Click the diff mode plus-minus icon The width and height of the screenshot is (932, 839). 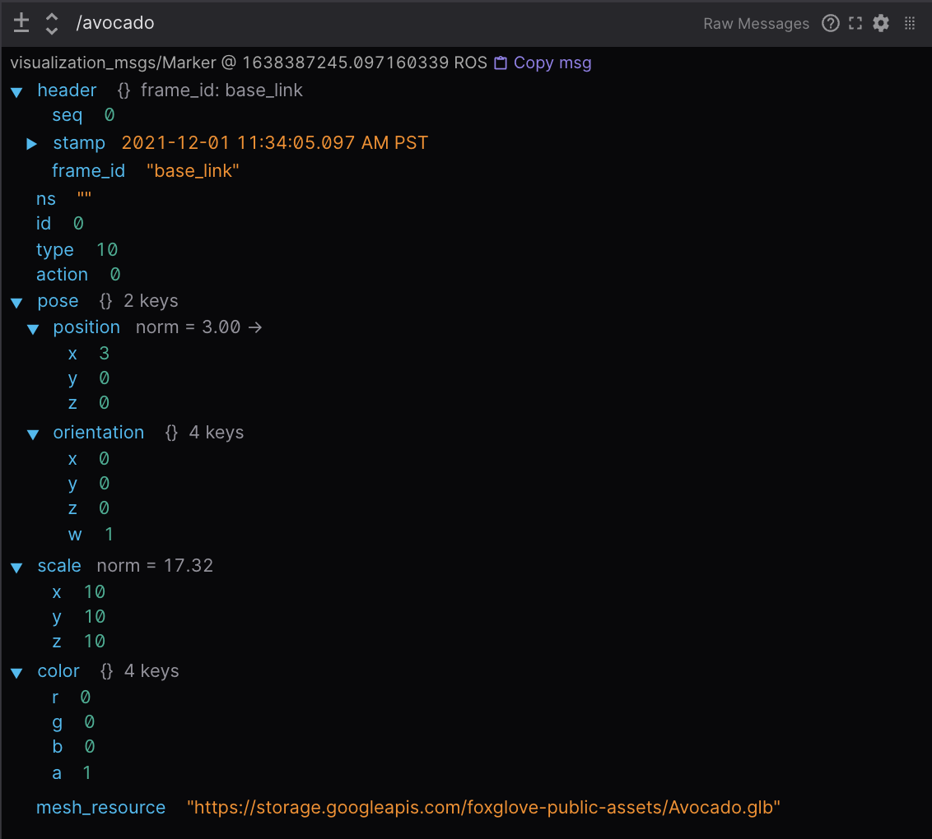click(21, 23)
